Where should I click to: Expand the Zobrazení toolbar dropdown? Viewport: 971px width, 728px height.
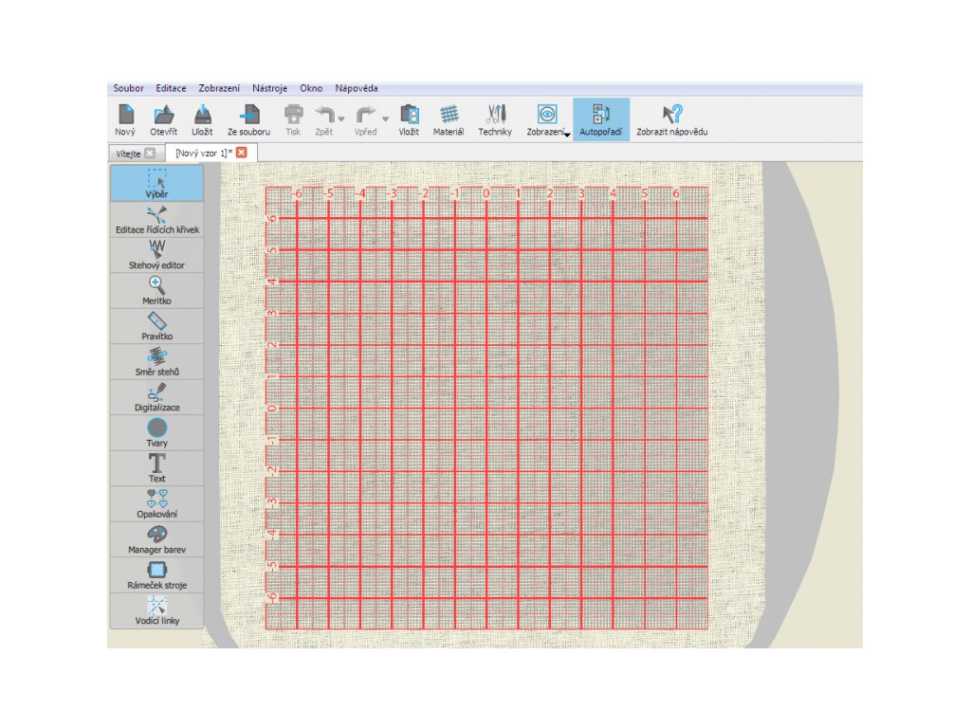(x=566, y=136)
